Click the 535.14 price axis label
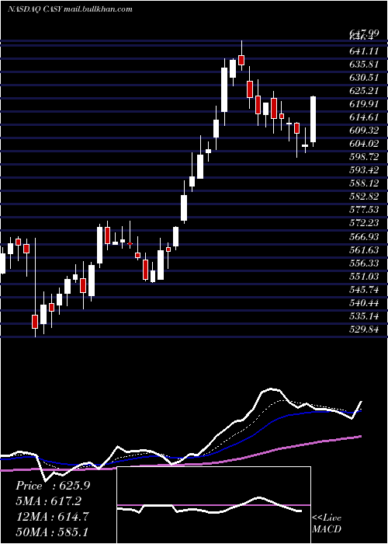Image resolution: width=388 pixels, height=544 pixels. pos(365,316)
